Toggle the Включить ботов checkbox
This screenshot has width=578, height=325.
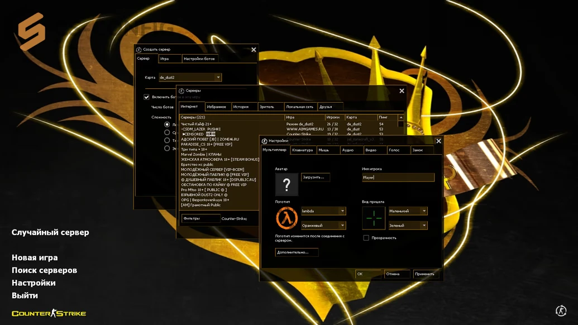click(146, 97)
